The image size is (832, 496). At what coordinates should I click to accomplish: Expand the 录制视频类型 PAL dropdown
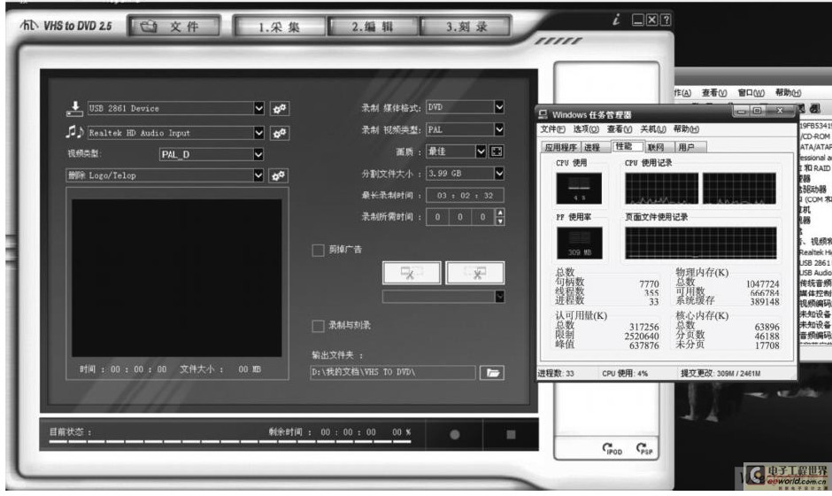(x=499, y=129)
